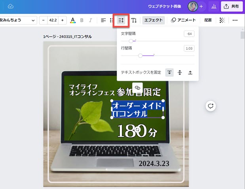Image resolution: width=245 pixels, height=189 pixels.
Task: Open the transparency checkerboard icon
Action: [x=222, y=20]
